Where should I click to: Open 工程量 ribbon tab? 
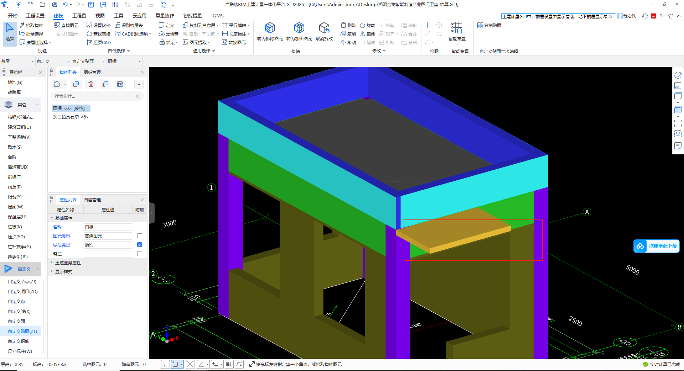tap(79, 16)
